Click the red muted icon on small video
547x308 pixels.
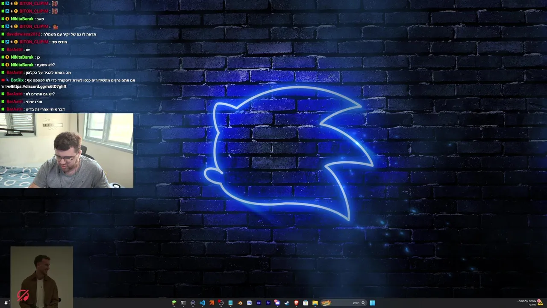pyautogui.click(x=23, y=295)
